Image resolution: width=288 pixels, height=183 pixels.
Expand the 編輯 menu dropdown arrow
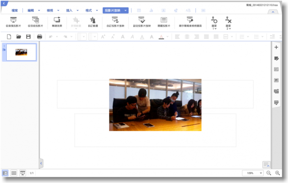39,10
